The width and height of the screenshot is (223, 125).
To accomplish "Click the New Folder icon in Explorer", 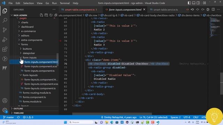I will coord(46,15).
